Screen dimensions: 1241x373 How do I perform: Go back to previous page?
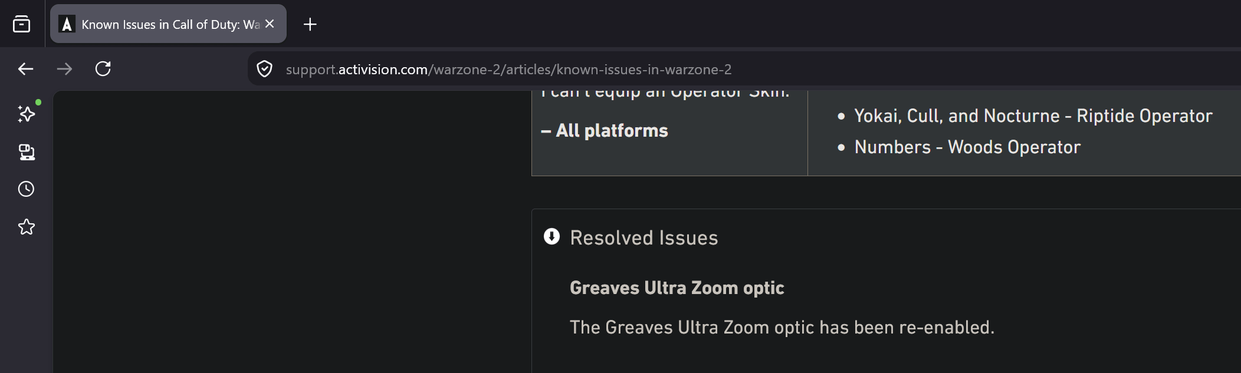tap(25, 69)
